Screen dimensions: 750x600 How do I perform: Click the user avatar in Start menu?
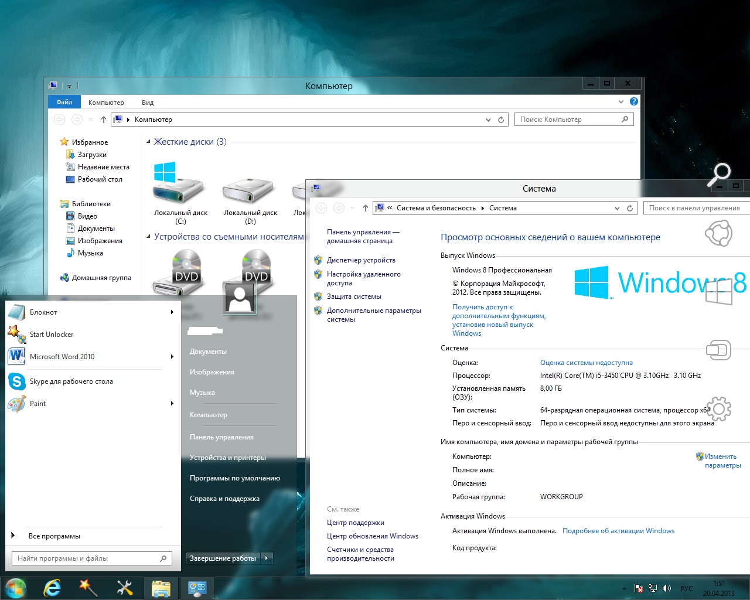pos(240,298)
